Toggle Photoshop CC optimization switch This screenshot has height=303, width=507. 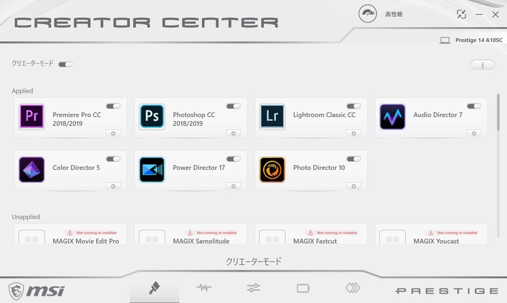234,106
